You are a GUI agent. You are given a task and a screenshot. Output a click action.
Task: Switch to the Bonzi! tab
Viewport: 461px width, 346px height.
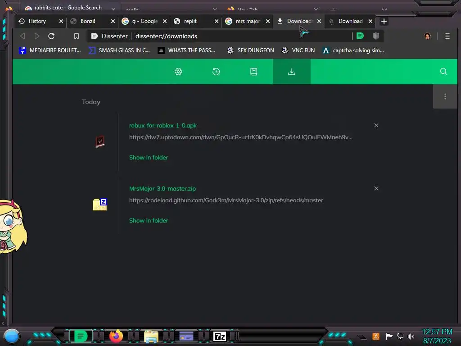pos(88,21)
